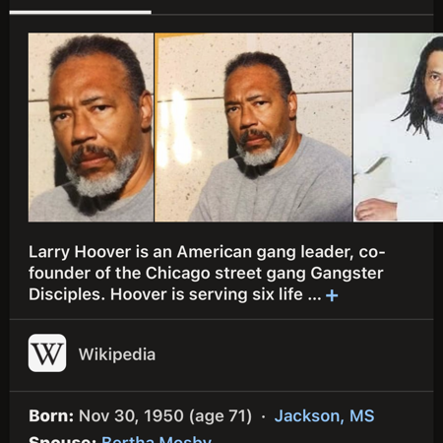Image resolution: width=443 pixels, height=443 pixels.
Task: Click the Nov 30, 1950 birth date
Action: tap(131, 415)
